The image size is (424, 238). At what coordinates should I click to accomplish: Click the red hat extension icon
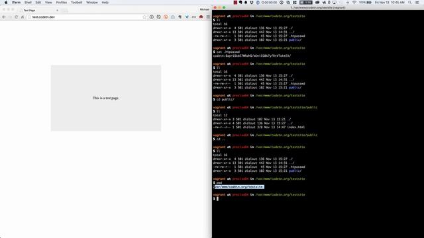click(201, 17)
